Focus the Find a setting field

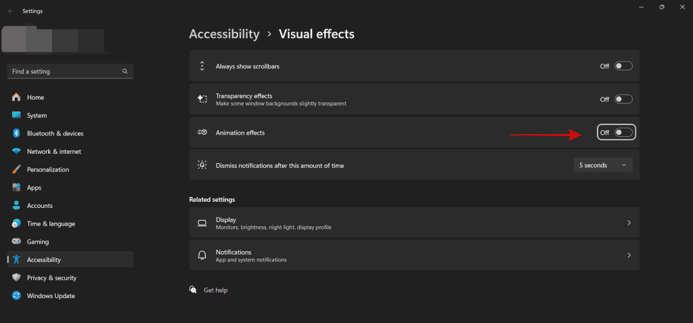[70, 71]
